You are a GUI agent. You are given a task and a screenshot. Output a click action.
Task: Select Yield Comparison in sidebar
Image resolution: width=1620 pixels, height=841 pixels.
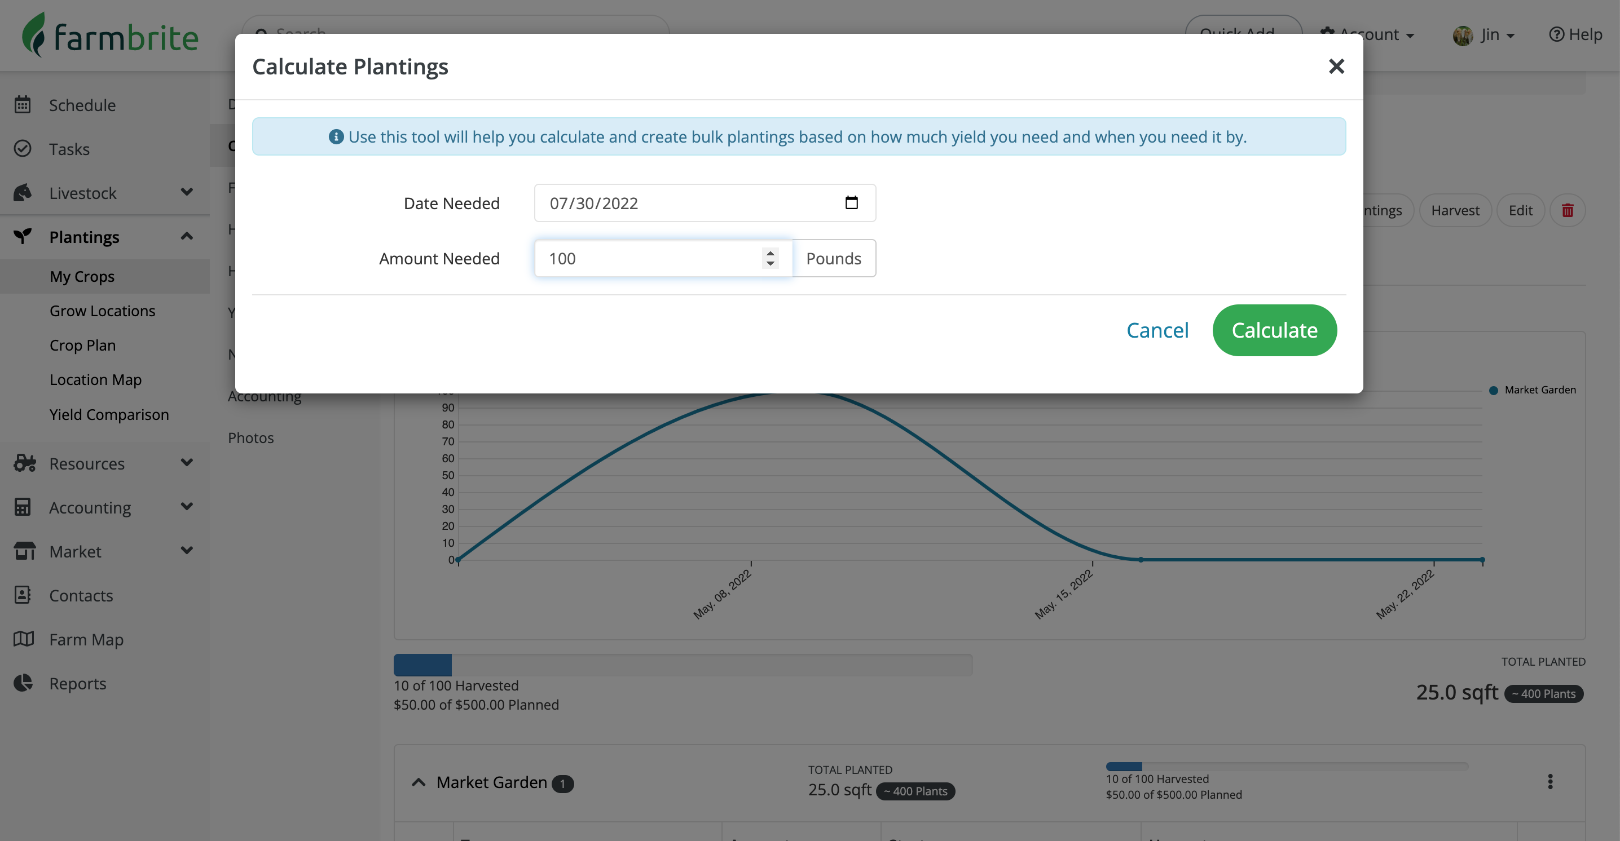[109, 414]
